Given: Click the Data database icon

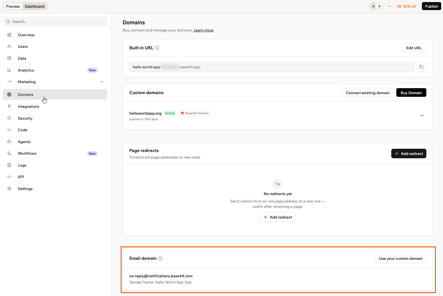Looking at the screenshot, I should [x=9, y=58].
